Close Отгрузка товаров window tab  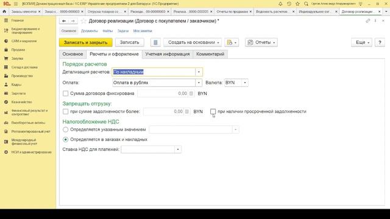(x=125, y=12)
